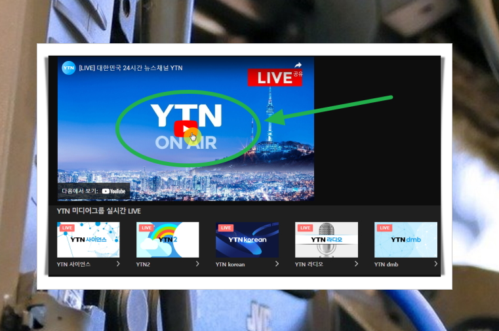The width and height of the screenshot is (499, 331).
Task: Click chevron next to YTN2 label
Action: click(x=197, y=264)
